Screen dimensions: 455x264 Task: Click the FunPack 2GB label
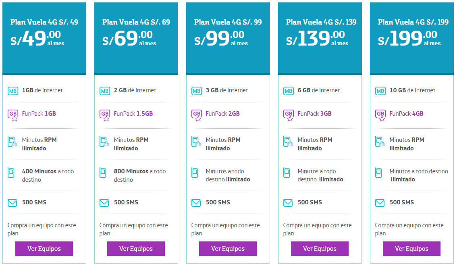[x=222, y=114]
